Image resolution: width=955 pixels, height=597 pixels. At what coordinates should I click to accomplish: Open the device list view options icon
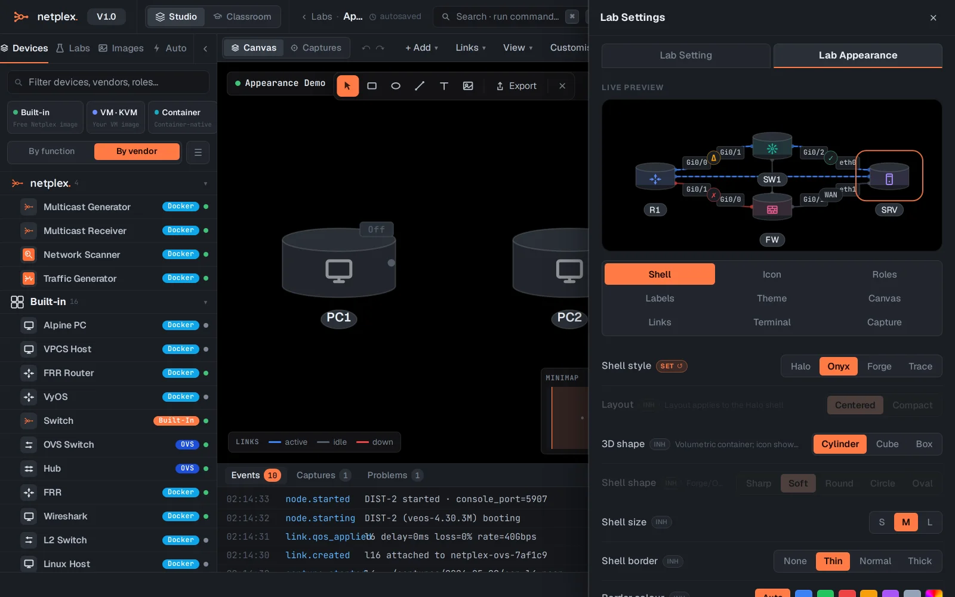pyautogui.click(x=198, y=152)
